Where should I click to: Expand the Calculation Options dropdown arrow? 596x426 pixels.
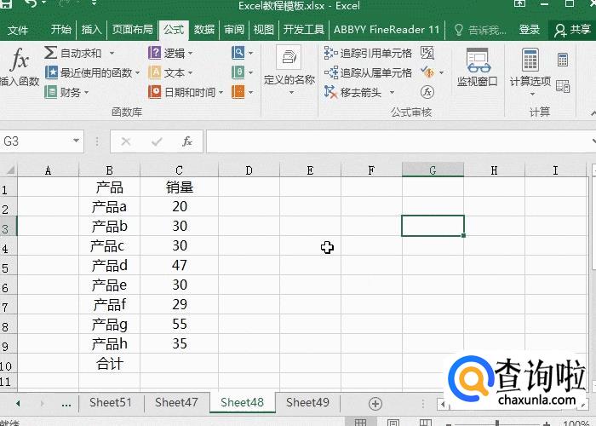(x=532, y=94)
